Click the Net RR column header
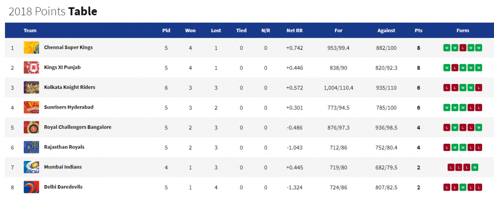Image resolution: width=494 pixels, height=197 pixels. click(294, 31)
